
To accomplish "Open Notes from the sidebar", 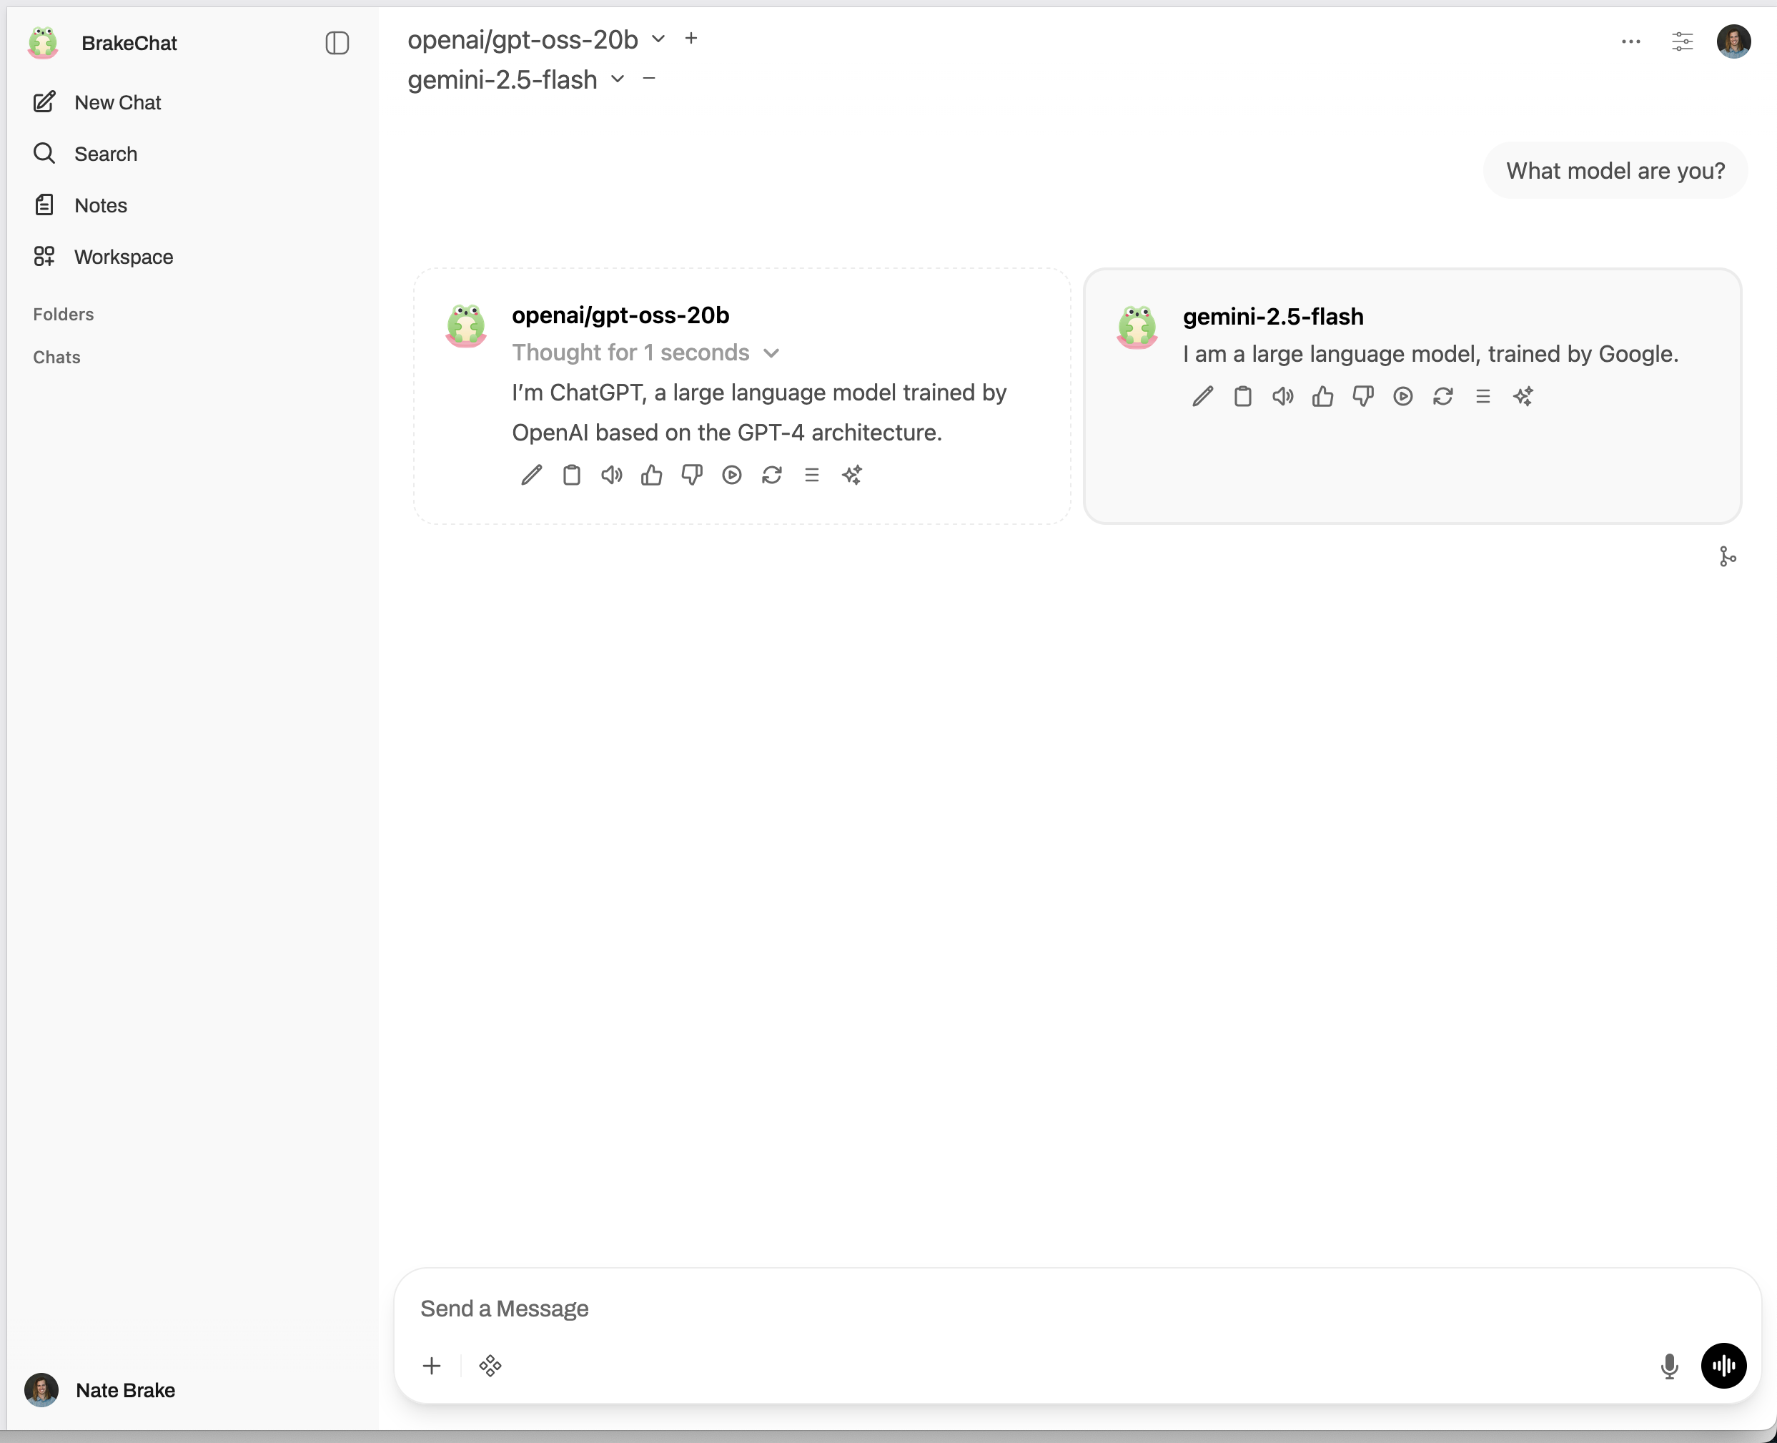I will [101, 205].
